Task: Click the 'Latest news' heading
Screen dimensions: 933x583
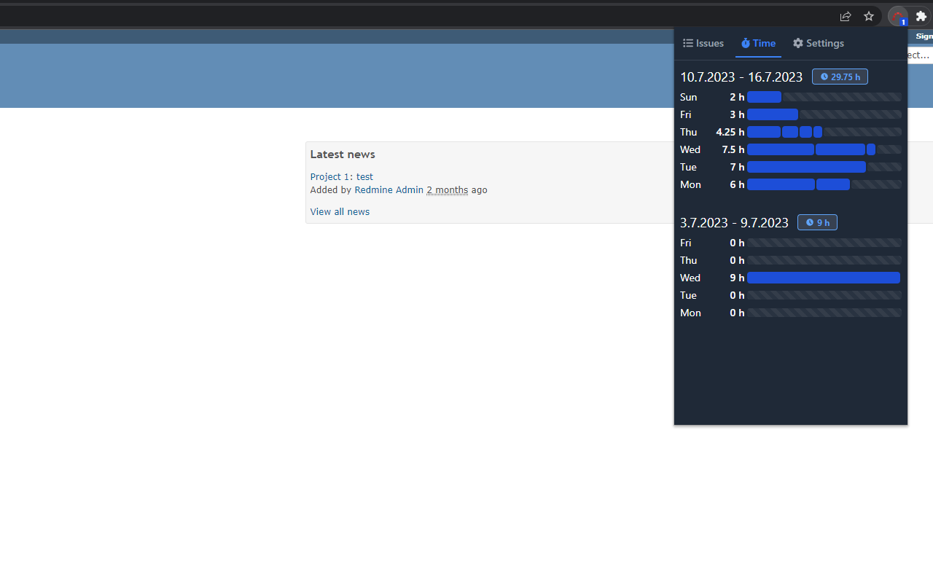Action: [343, 154]
